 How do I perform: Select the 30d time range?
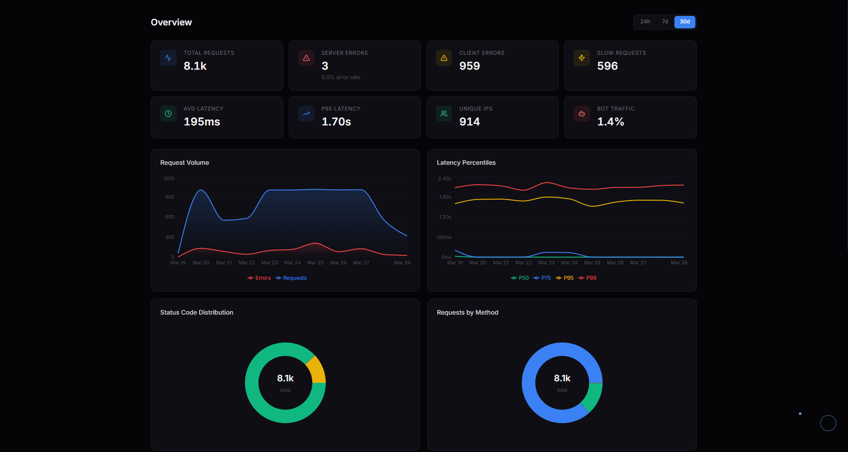pos(685,22)
